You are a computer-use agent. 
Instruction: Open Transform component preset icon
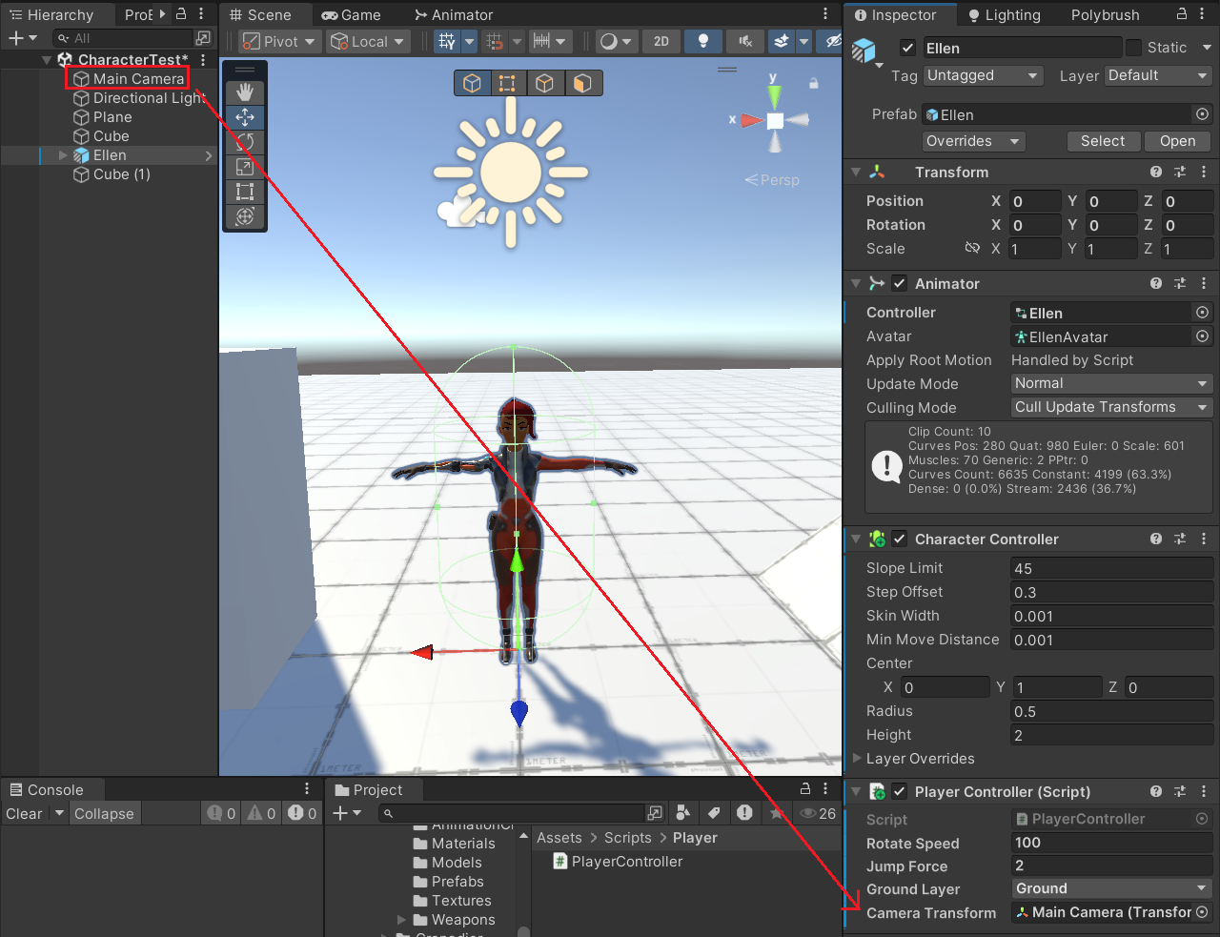pos(1180,172)
